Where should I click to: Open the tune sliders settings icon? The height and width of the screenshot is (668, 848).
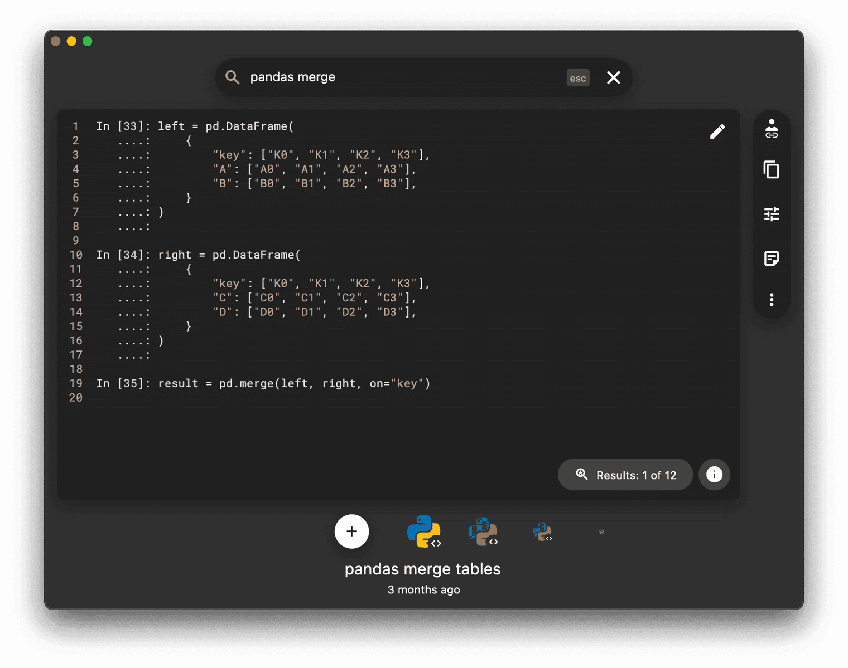pyautogui.click(x=772, y=214)
